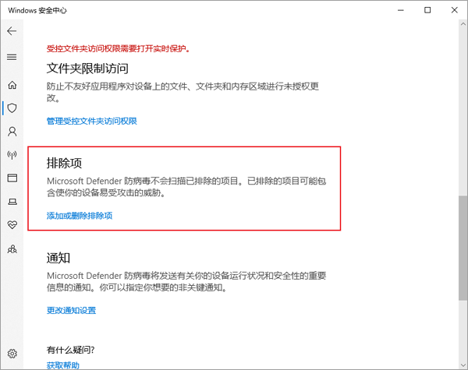Viewport: 468px width, 370px height.
Task: Open settings gear icon at sidebar bottom
Action: click(12, 354)
